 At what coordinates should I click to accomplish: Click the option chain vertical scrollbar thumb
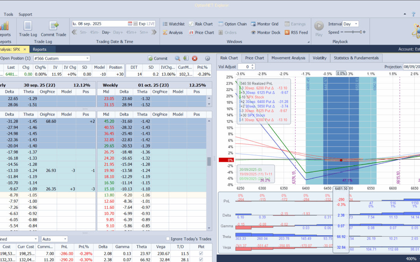[x=209, y=161]
